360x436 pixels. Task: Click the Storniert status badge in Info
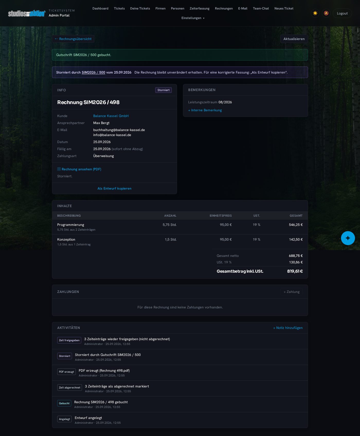point(164,90)
